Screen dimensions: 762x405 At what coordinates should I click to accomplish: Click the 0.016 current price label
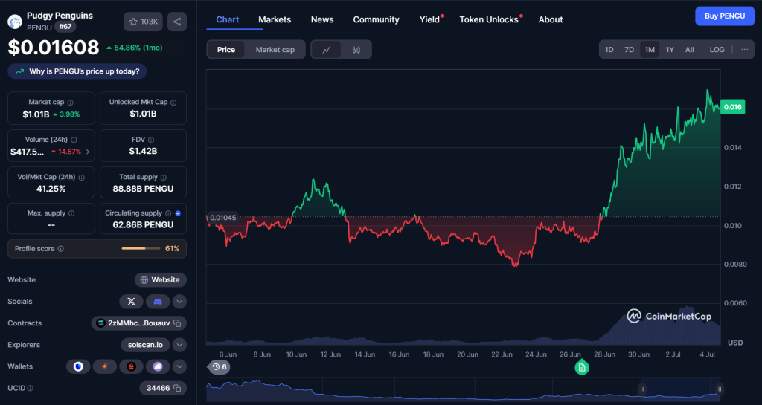(x=732, y=107)
